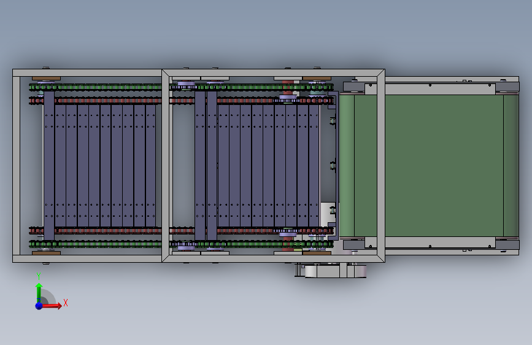Click the 'X' label of the coordinate triad
Screen dimensions: 532x345
(66, 303)
